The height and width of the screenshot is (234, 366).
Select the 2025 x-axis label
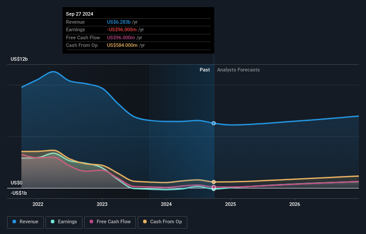tap(230, 204)
